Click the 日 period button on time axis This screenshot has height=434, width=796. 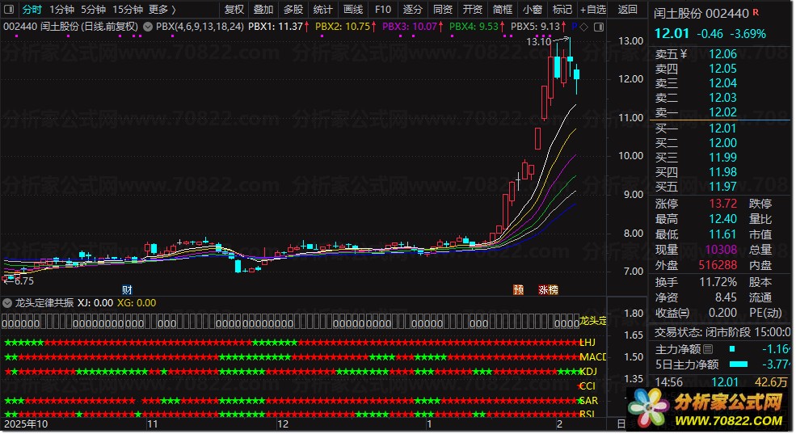point(621,423)
